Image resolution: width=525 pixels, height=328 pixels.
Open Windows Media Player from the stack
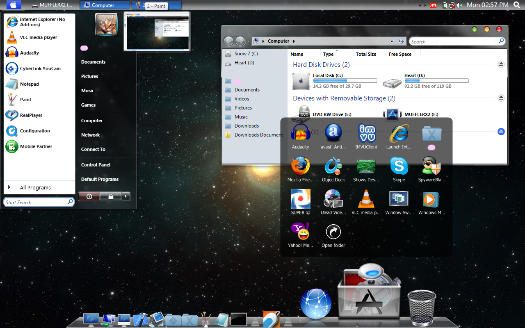pyautogui.click(x=431, y=200)
